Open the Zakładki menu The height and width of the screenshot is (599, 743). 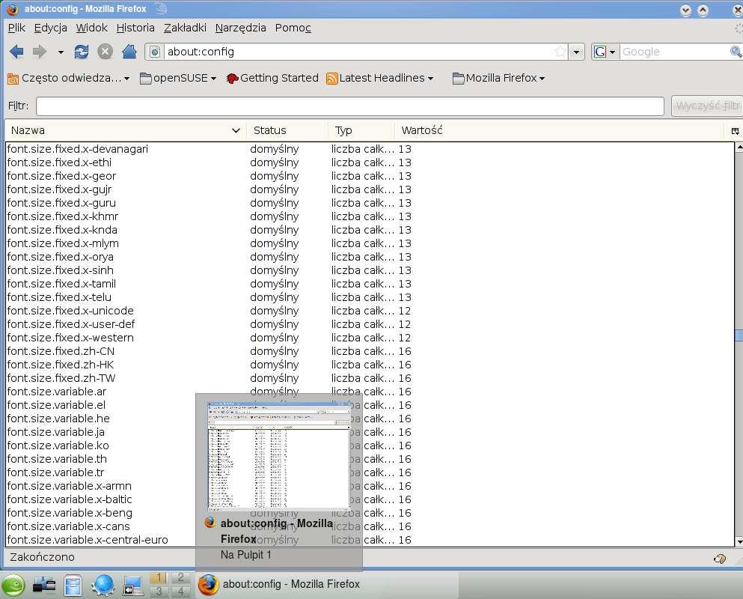click(186, 28)
